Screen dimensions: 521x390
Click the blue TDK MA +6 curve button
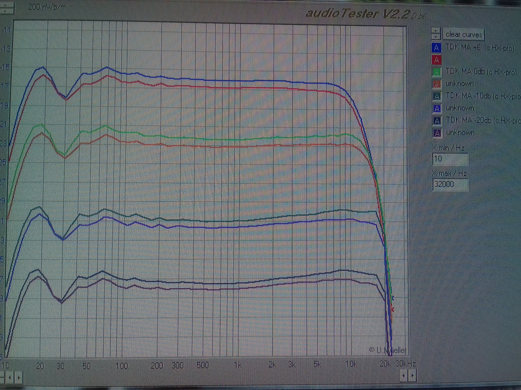pyautogui.click(x=437, y=47)
